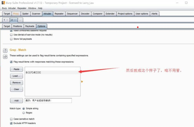Enable denial-of-service mode checkbox

(x=11, y=35)
